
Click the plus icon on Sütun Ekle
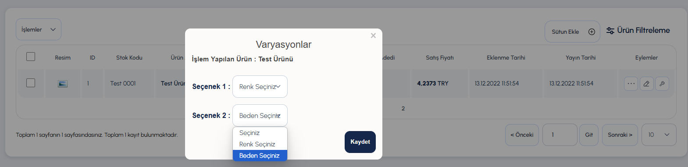click(592, 32)
